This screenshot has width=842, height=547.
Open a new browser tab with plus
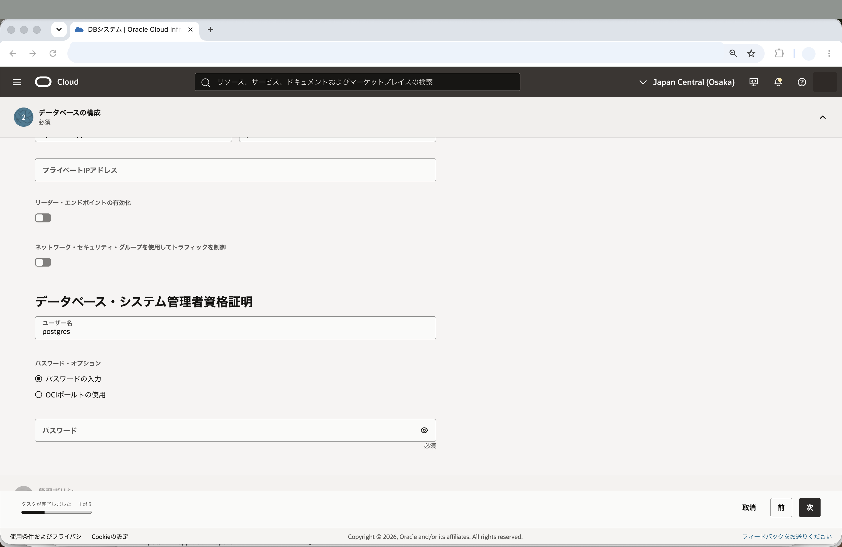[x=210, y=30]
